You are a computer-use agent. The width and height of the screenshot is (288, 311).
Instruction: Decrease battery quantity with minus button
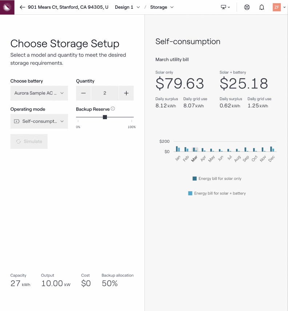pos(83,93)
